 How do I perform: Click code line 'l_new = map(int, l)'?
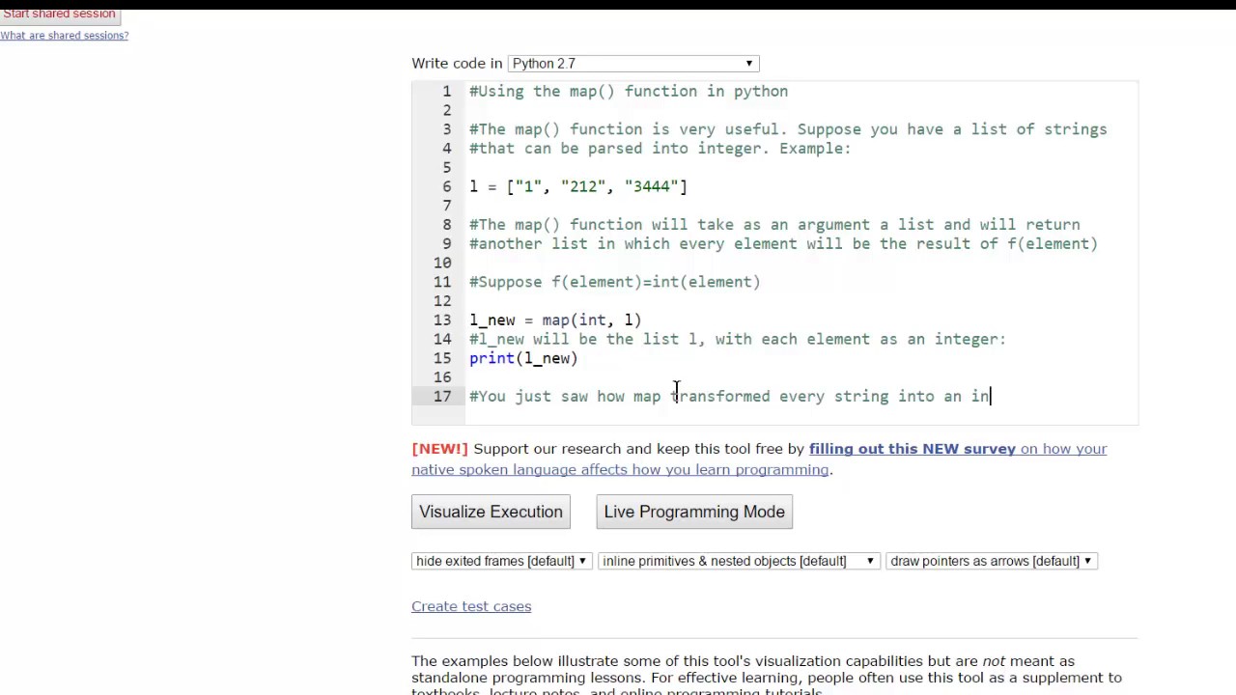point(555,320)
